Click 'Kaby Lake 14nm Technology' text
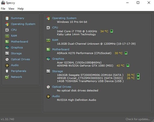Image resolution: width=154 pixels, height=122 pixels. [76, 34]
